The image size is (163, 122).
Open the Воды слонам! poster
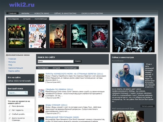(58, 36)
